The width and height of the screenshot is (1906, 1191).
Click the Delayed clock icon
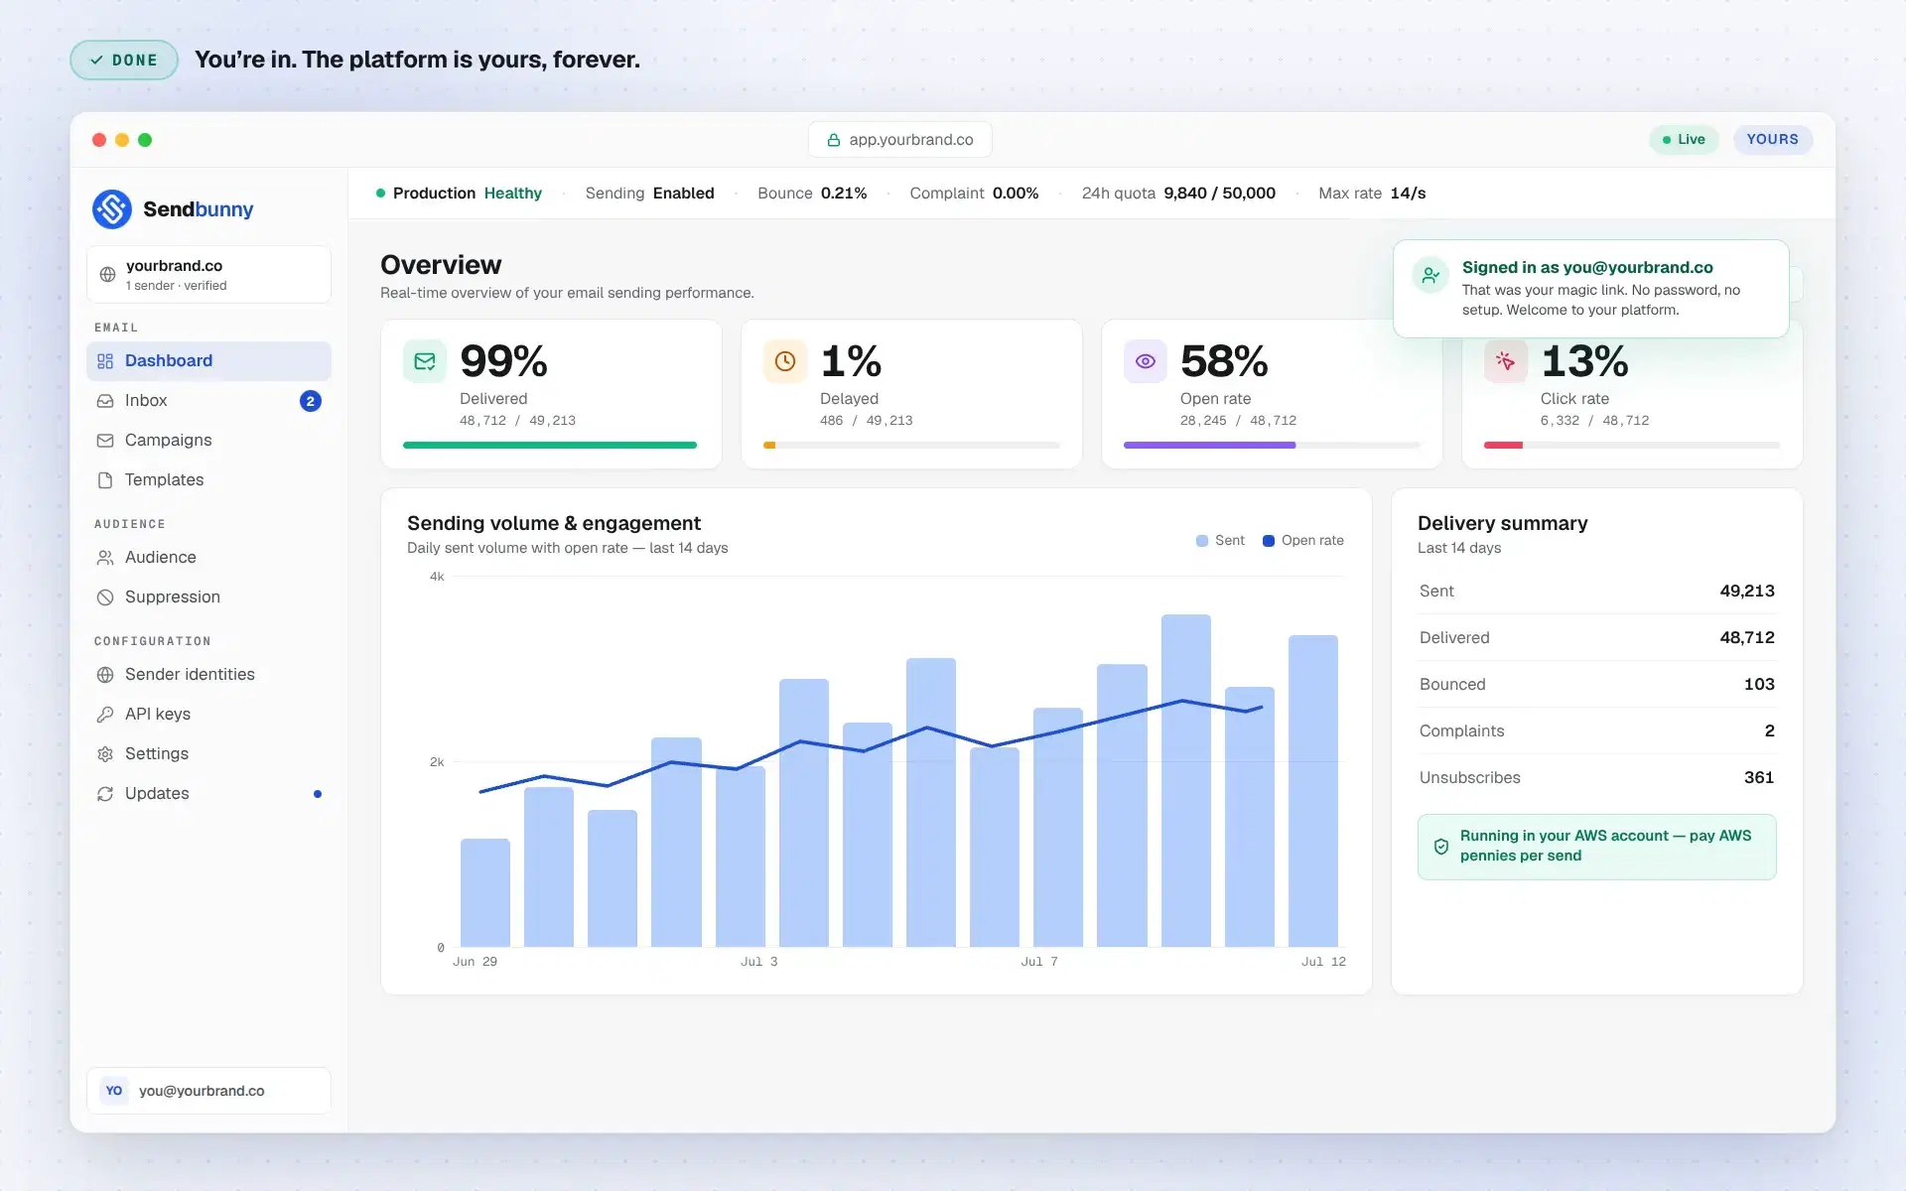click(785, 361)
